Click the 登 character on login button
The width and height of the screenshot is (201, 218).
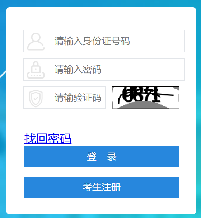pyautogui.click(x=92, y=157)
